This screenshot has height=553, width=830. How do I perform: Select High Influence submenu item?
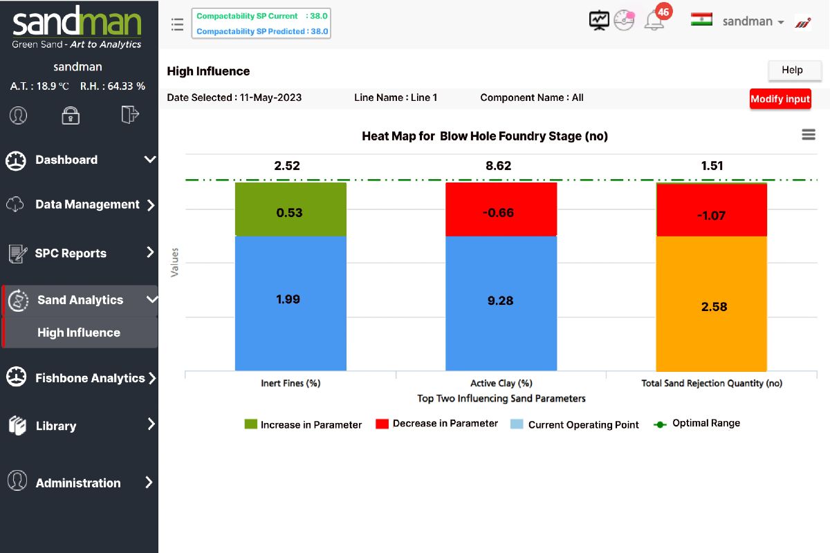pos(79,332)
